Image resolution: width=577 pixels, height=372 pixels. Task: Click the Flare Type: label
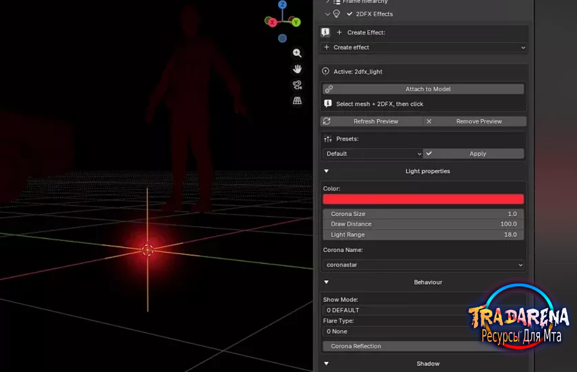tap(339, 321)
